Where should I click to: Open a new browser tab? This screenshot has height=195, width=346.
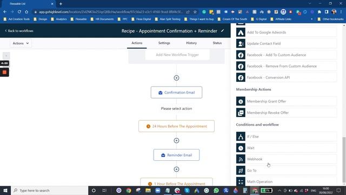61,4
